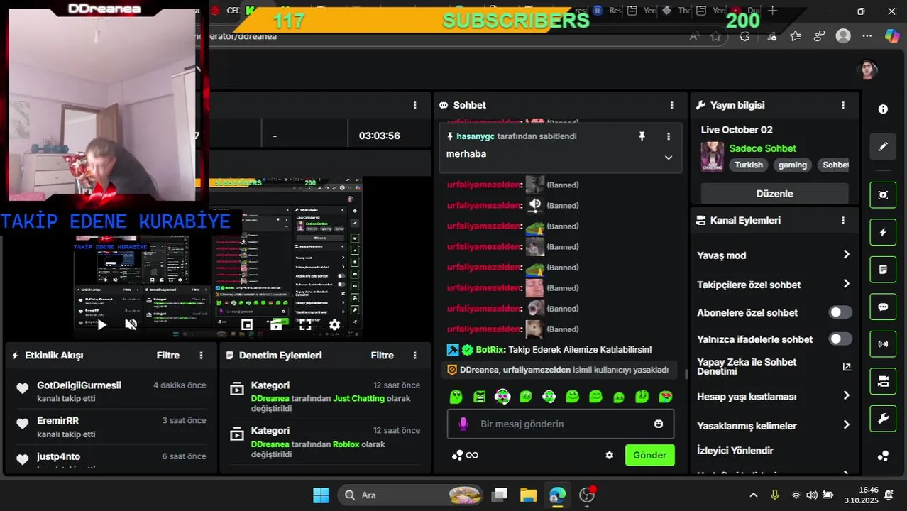907x511 pixels.
Task: Open EremirRR follower entry
Action: coord(111,427)
